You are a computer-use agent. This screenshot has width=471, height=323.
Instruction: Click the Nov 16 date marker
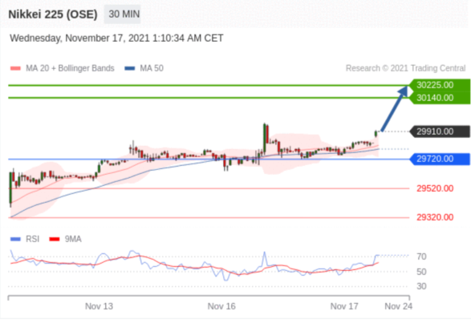click(221, 306)
